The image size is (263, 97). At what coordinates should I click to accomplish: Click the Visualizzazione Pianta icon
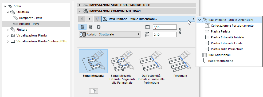13,35
